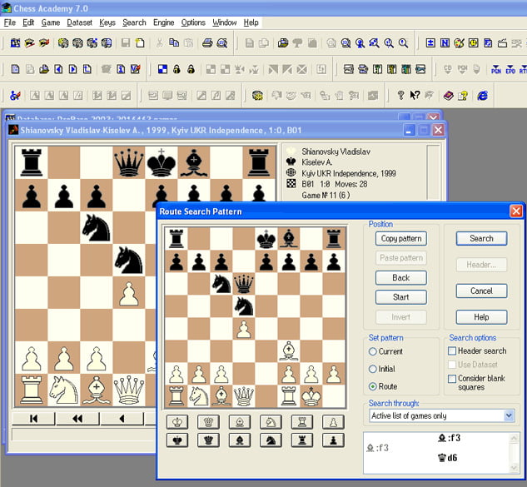Click the route list scrollbar down arrow
Viewport: 527px width, 487px height.
tap(514, 468)
